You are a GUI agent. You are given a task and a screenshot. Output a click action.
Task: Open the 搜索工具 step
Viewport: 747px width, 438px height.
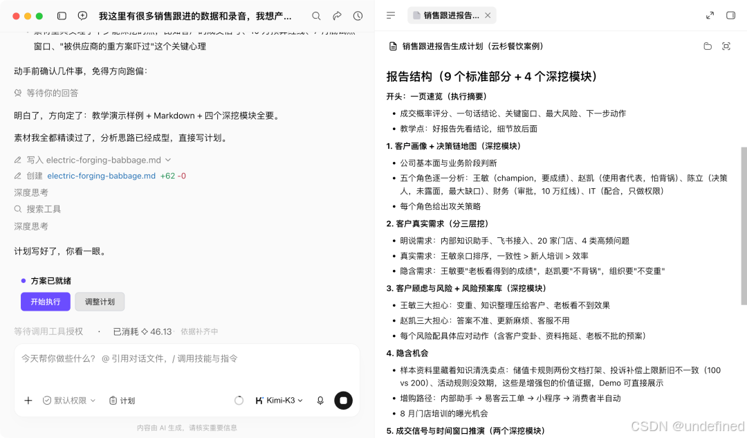(x=37, y=209)
